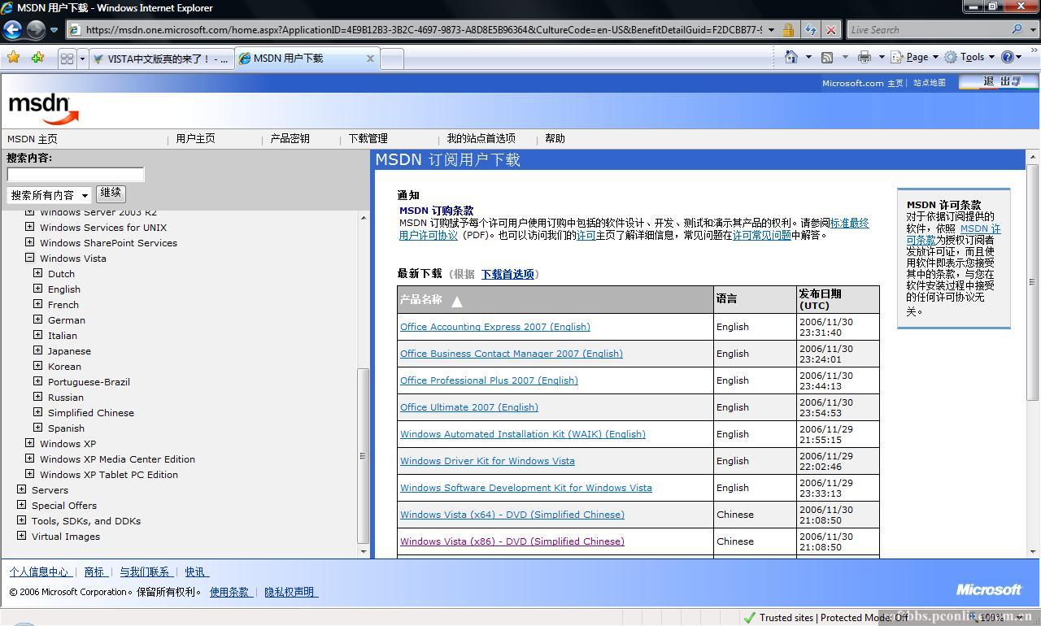Click the 退出 sign-out button
The width and height of the screenshot is (1041, 626).
tap(998, 81)
